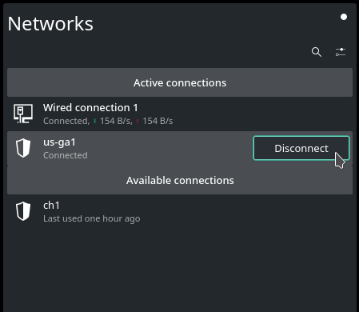Disconnect the us-ga1 VPN connection
This screenshot has width=359, height=312.
click(301, 148)
